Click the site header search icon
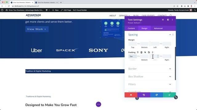Screen dimensions: 197x110 coord(171,16)
